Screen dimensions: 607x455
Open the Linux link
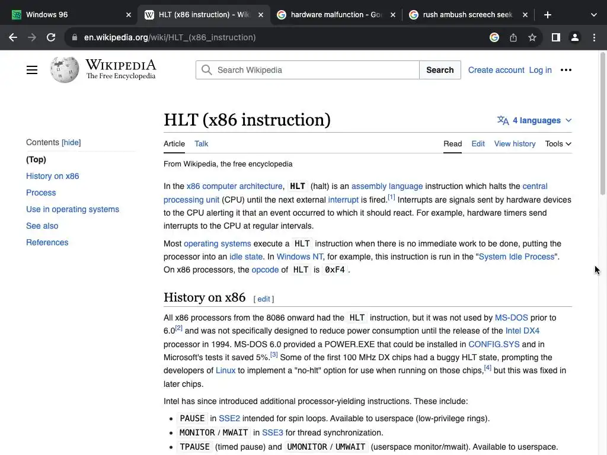[225, 371]
